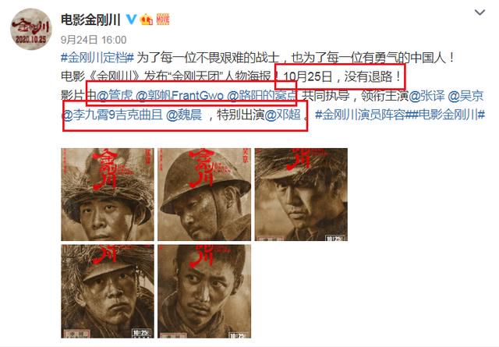Click the blue verified V badge
Image resolution: width=499 pixels, height=347 pixels.
click(x=131, y=19)
